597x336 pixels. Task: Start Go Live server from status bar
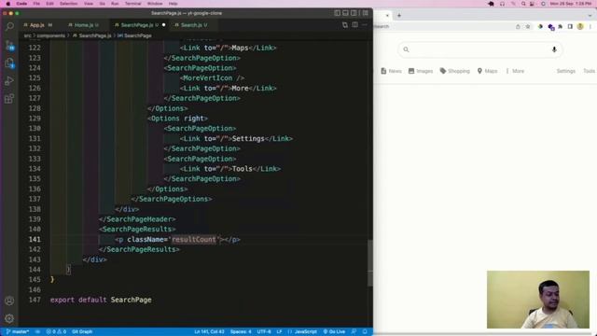coord(334,332)
